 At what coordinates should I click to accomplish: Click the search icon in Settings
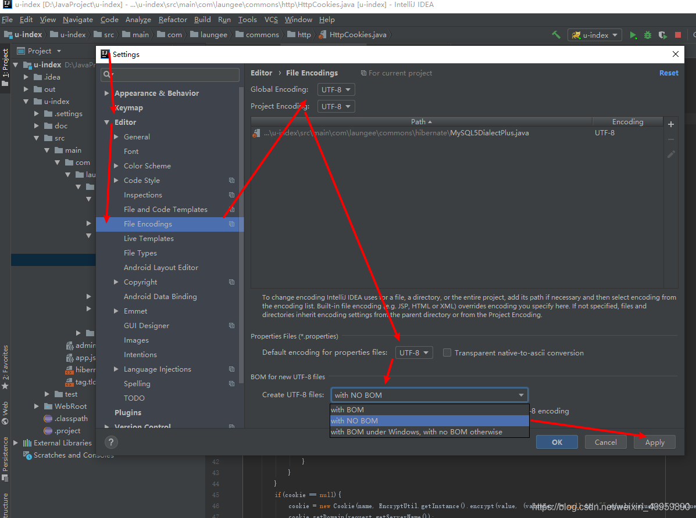108,74
